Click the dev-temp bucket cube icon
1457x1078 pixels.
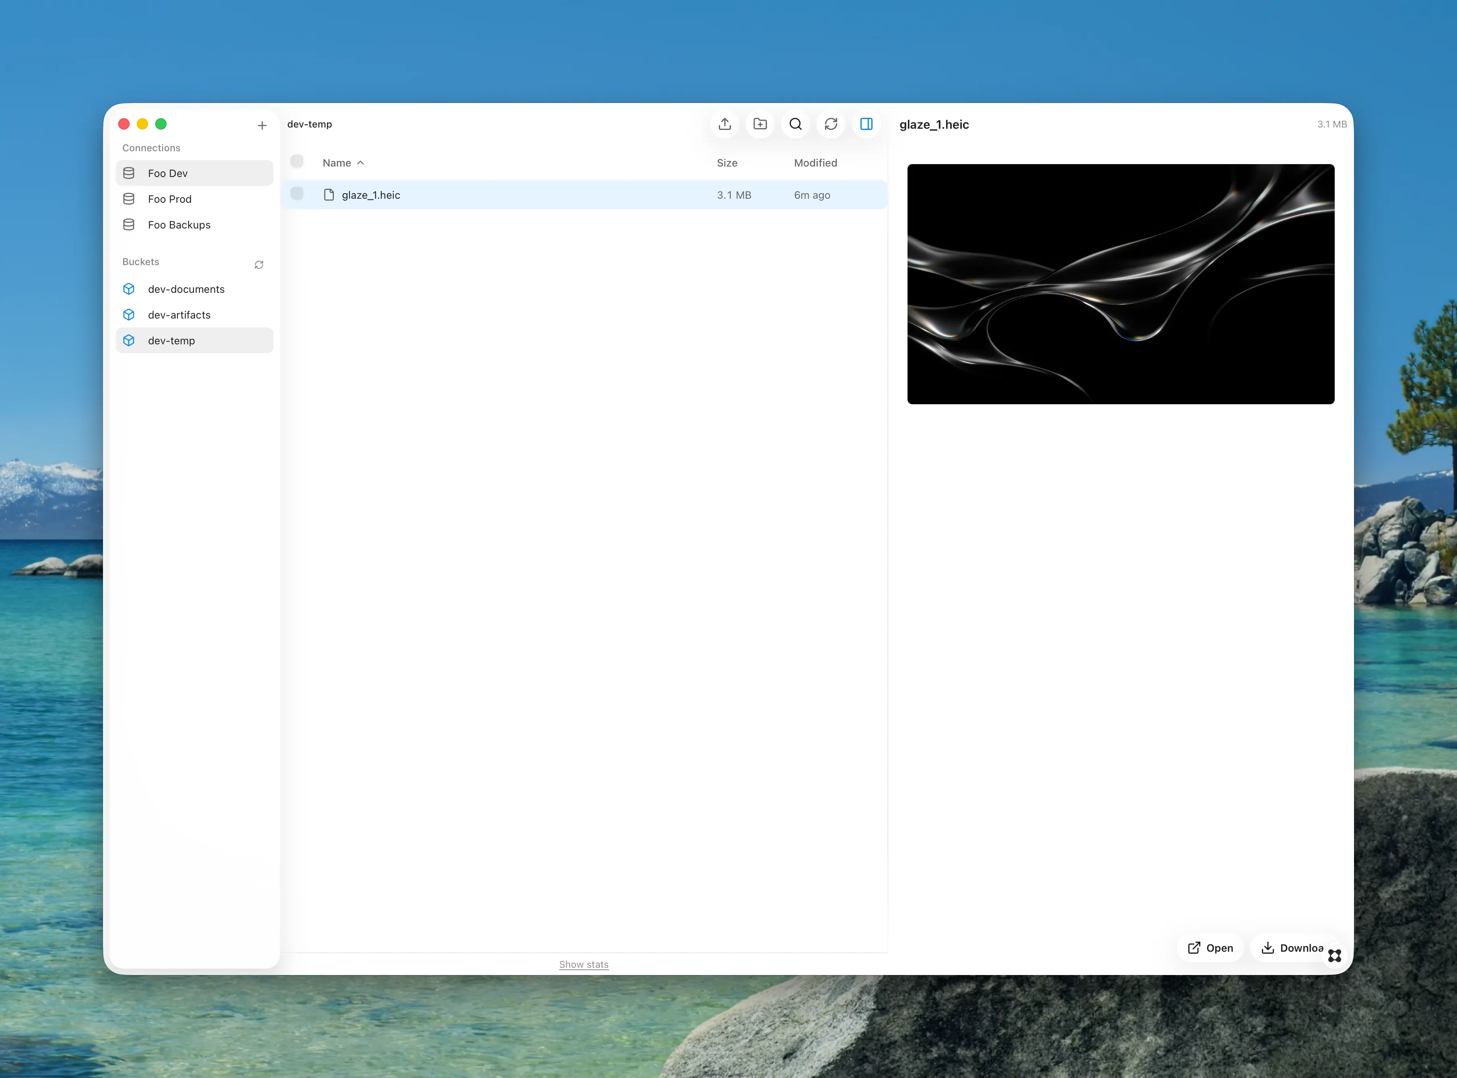point(129,341)
